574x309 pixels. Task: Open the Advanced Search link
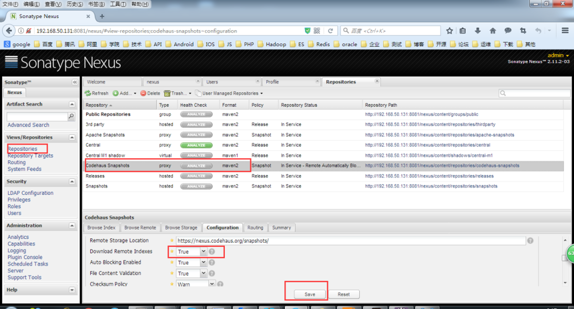click(x=28, y=125)
